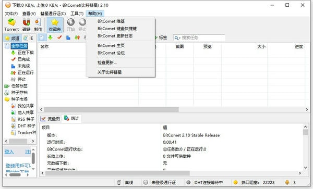Select RSS 种子 in the sidebar
This screenshot has width=313, height=189.
pyautogui.click(x=26, y=119)
